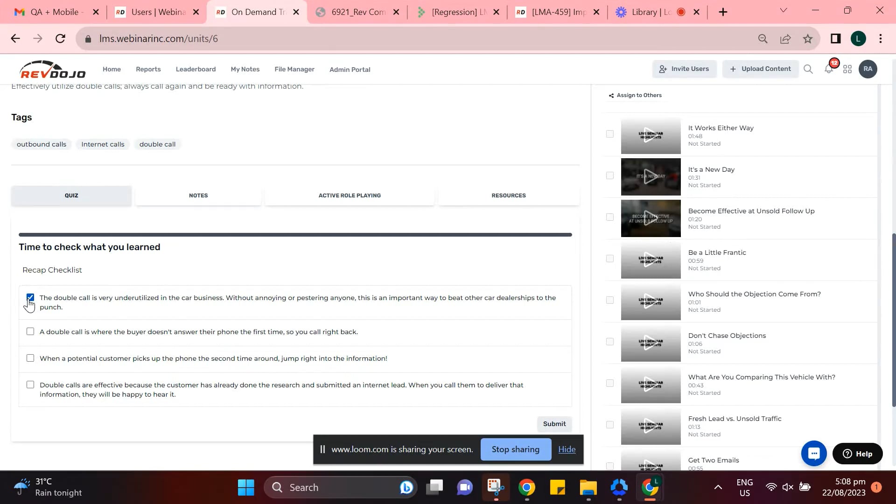Uncheck the 'double call is very underutilized' option
The width and height of the screenshot is (896, 504).
pyautogui.click(x=30, y=298)
